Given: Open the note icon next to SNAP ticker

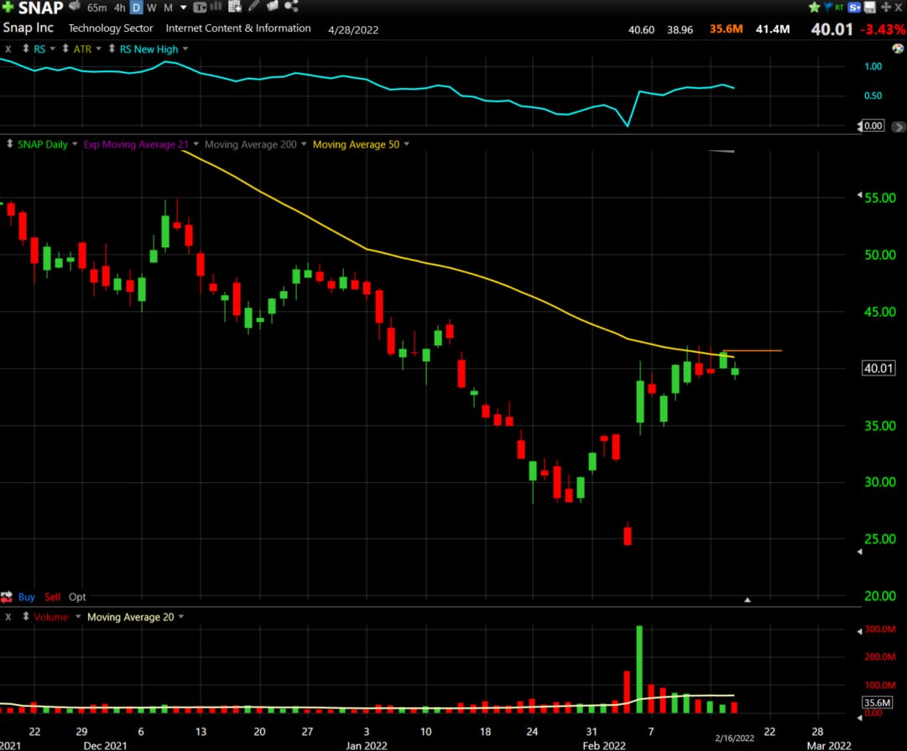Looking at the screenshot, I should point(75,7).
